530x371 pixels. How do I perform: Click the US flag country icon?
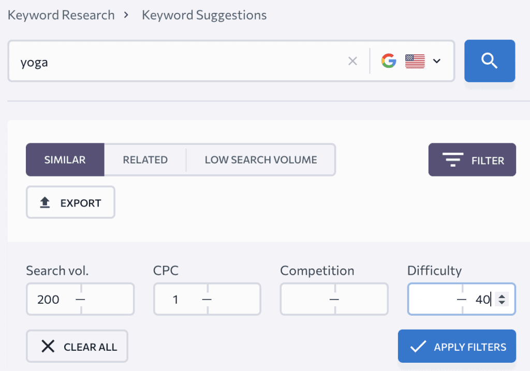tap(415, 61)
